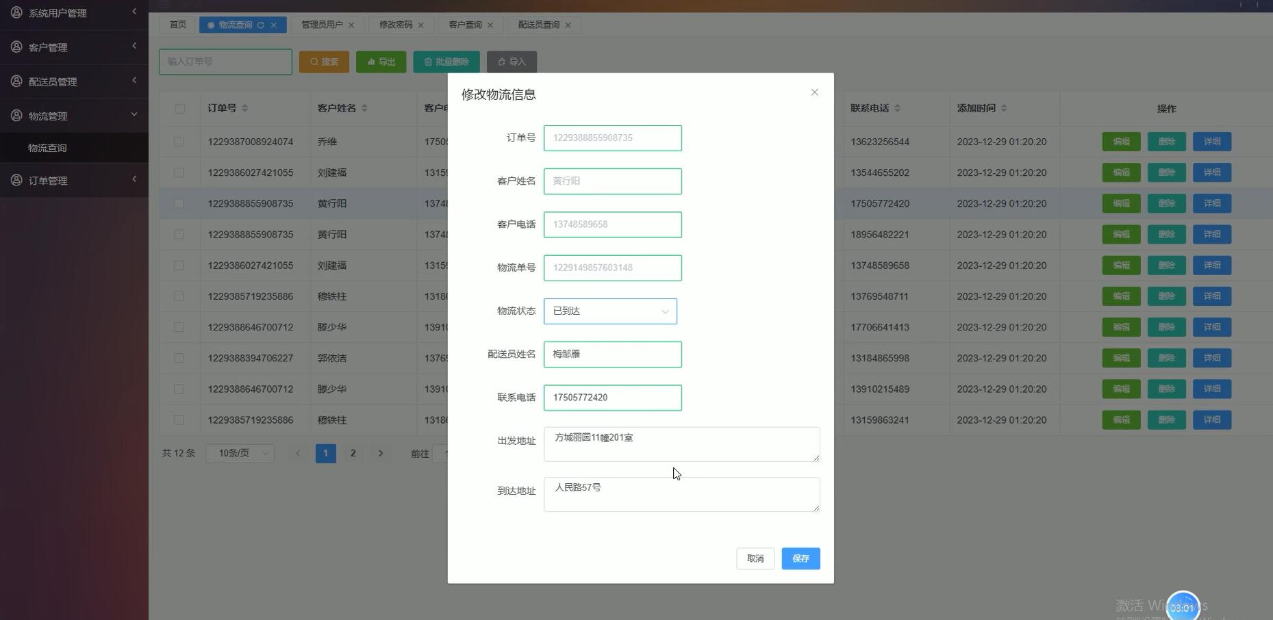Toggle the select-all checkbox in table header
Viewport: 1273px width, 620px height.
pyautogui.click(x=179, y=108)
